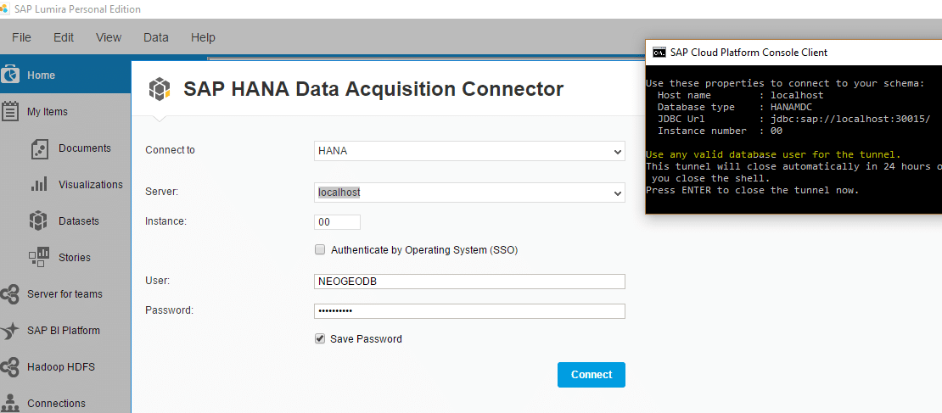The image size is (942, 413).
Task: Select the Documents icon
Action: 39,148
